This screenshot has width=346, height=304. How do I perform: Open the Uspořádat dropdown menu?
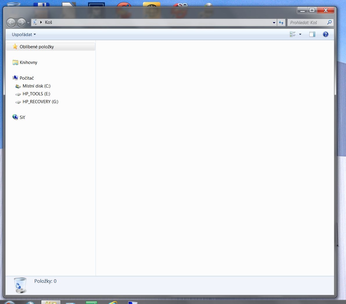click(x=24, y=34)
